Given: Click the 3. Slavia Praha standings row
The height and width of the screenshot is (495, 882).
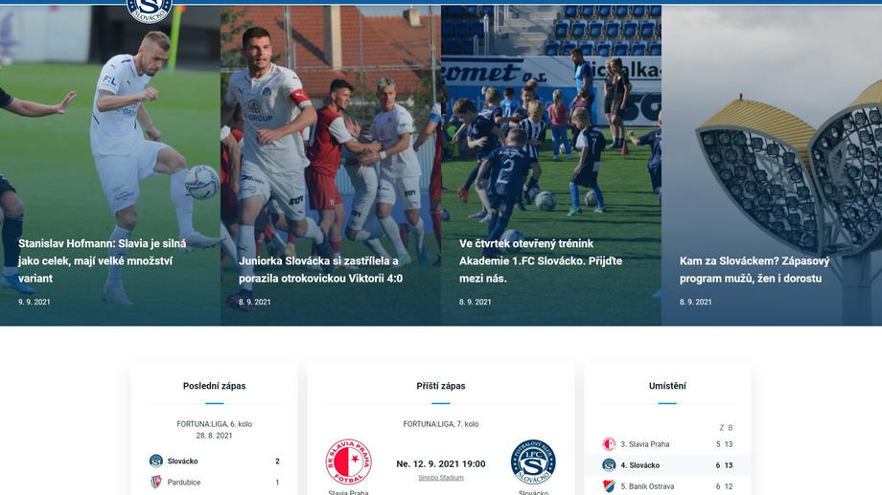Looking at the screenshot, I should click(667, 444).
